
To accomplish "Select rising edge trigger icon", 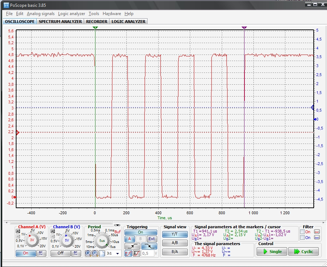I will click(132, 246).
